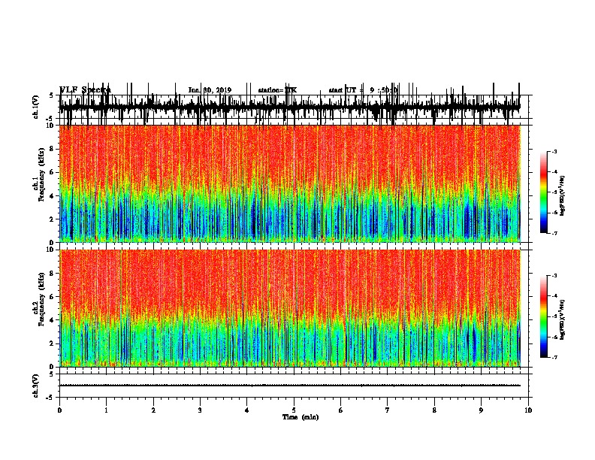Click the '-7' label on ch.2 color bar
This screenshot has width=595, height=460.
coord(554,358)
